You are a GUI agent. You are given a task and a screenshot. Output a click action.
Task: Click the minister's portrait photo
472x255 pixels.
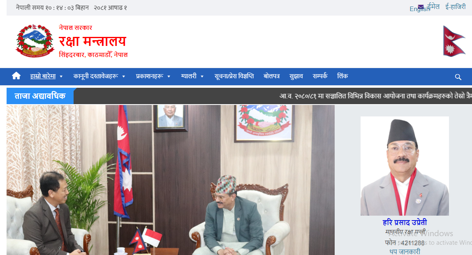(405, 166)
